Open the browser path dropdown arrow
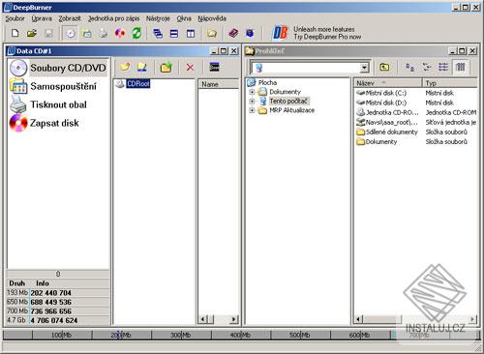Screen dimensions: 484x354 (364, 68)
